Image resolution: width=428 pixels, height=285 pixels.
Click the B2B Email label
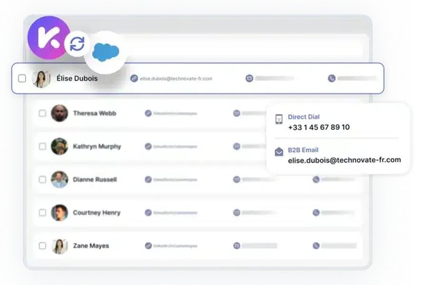[x=302, y=150]
